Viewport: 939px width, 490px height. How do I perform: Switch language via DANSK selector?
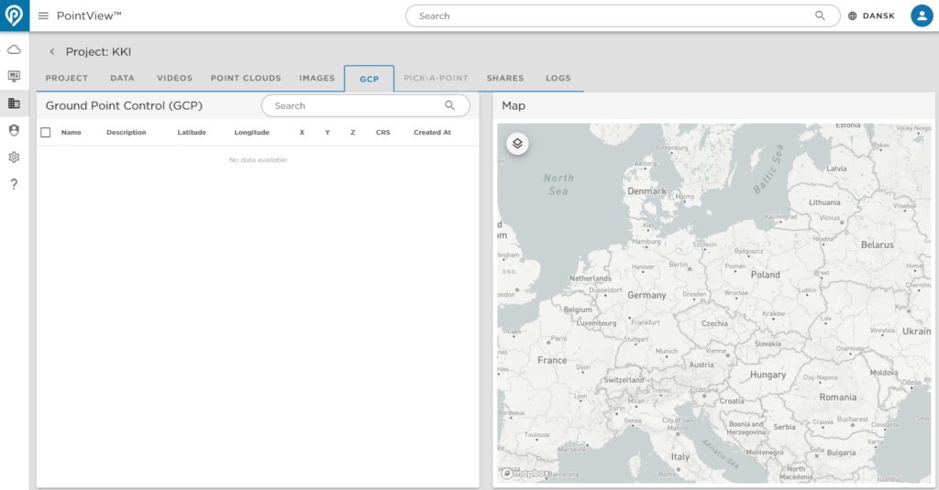[871, 16]
